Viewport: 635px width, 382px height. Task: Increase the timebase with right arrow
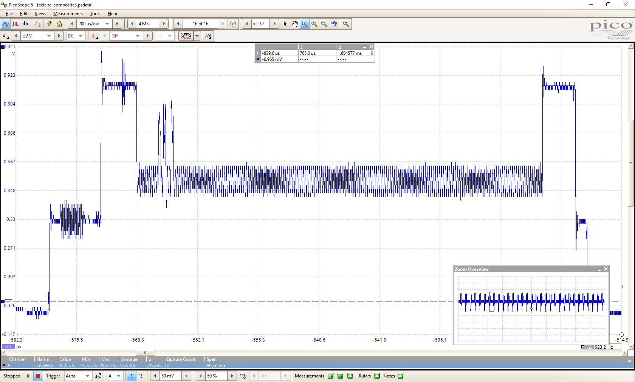point(117,24)
